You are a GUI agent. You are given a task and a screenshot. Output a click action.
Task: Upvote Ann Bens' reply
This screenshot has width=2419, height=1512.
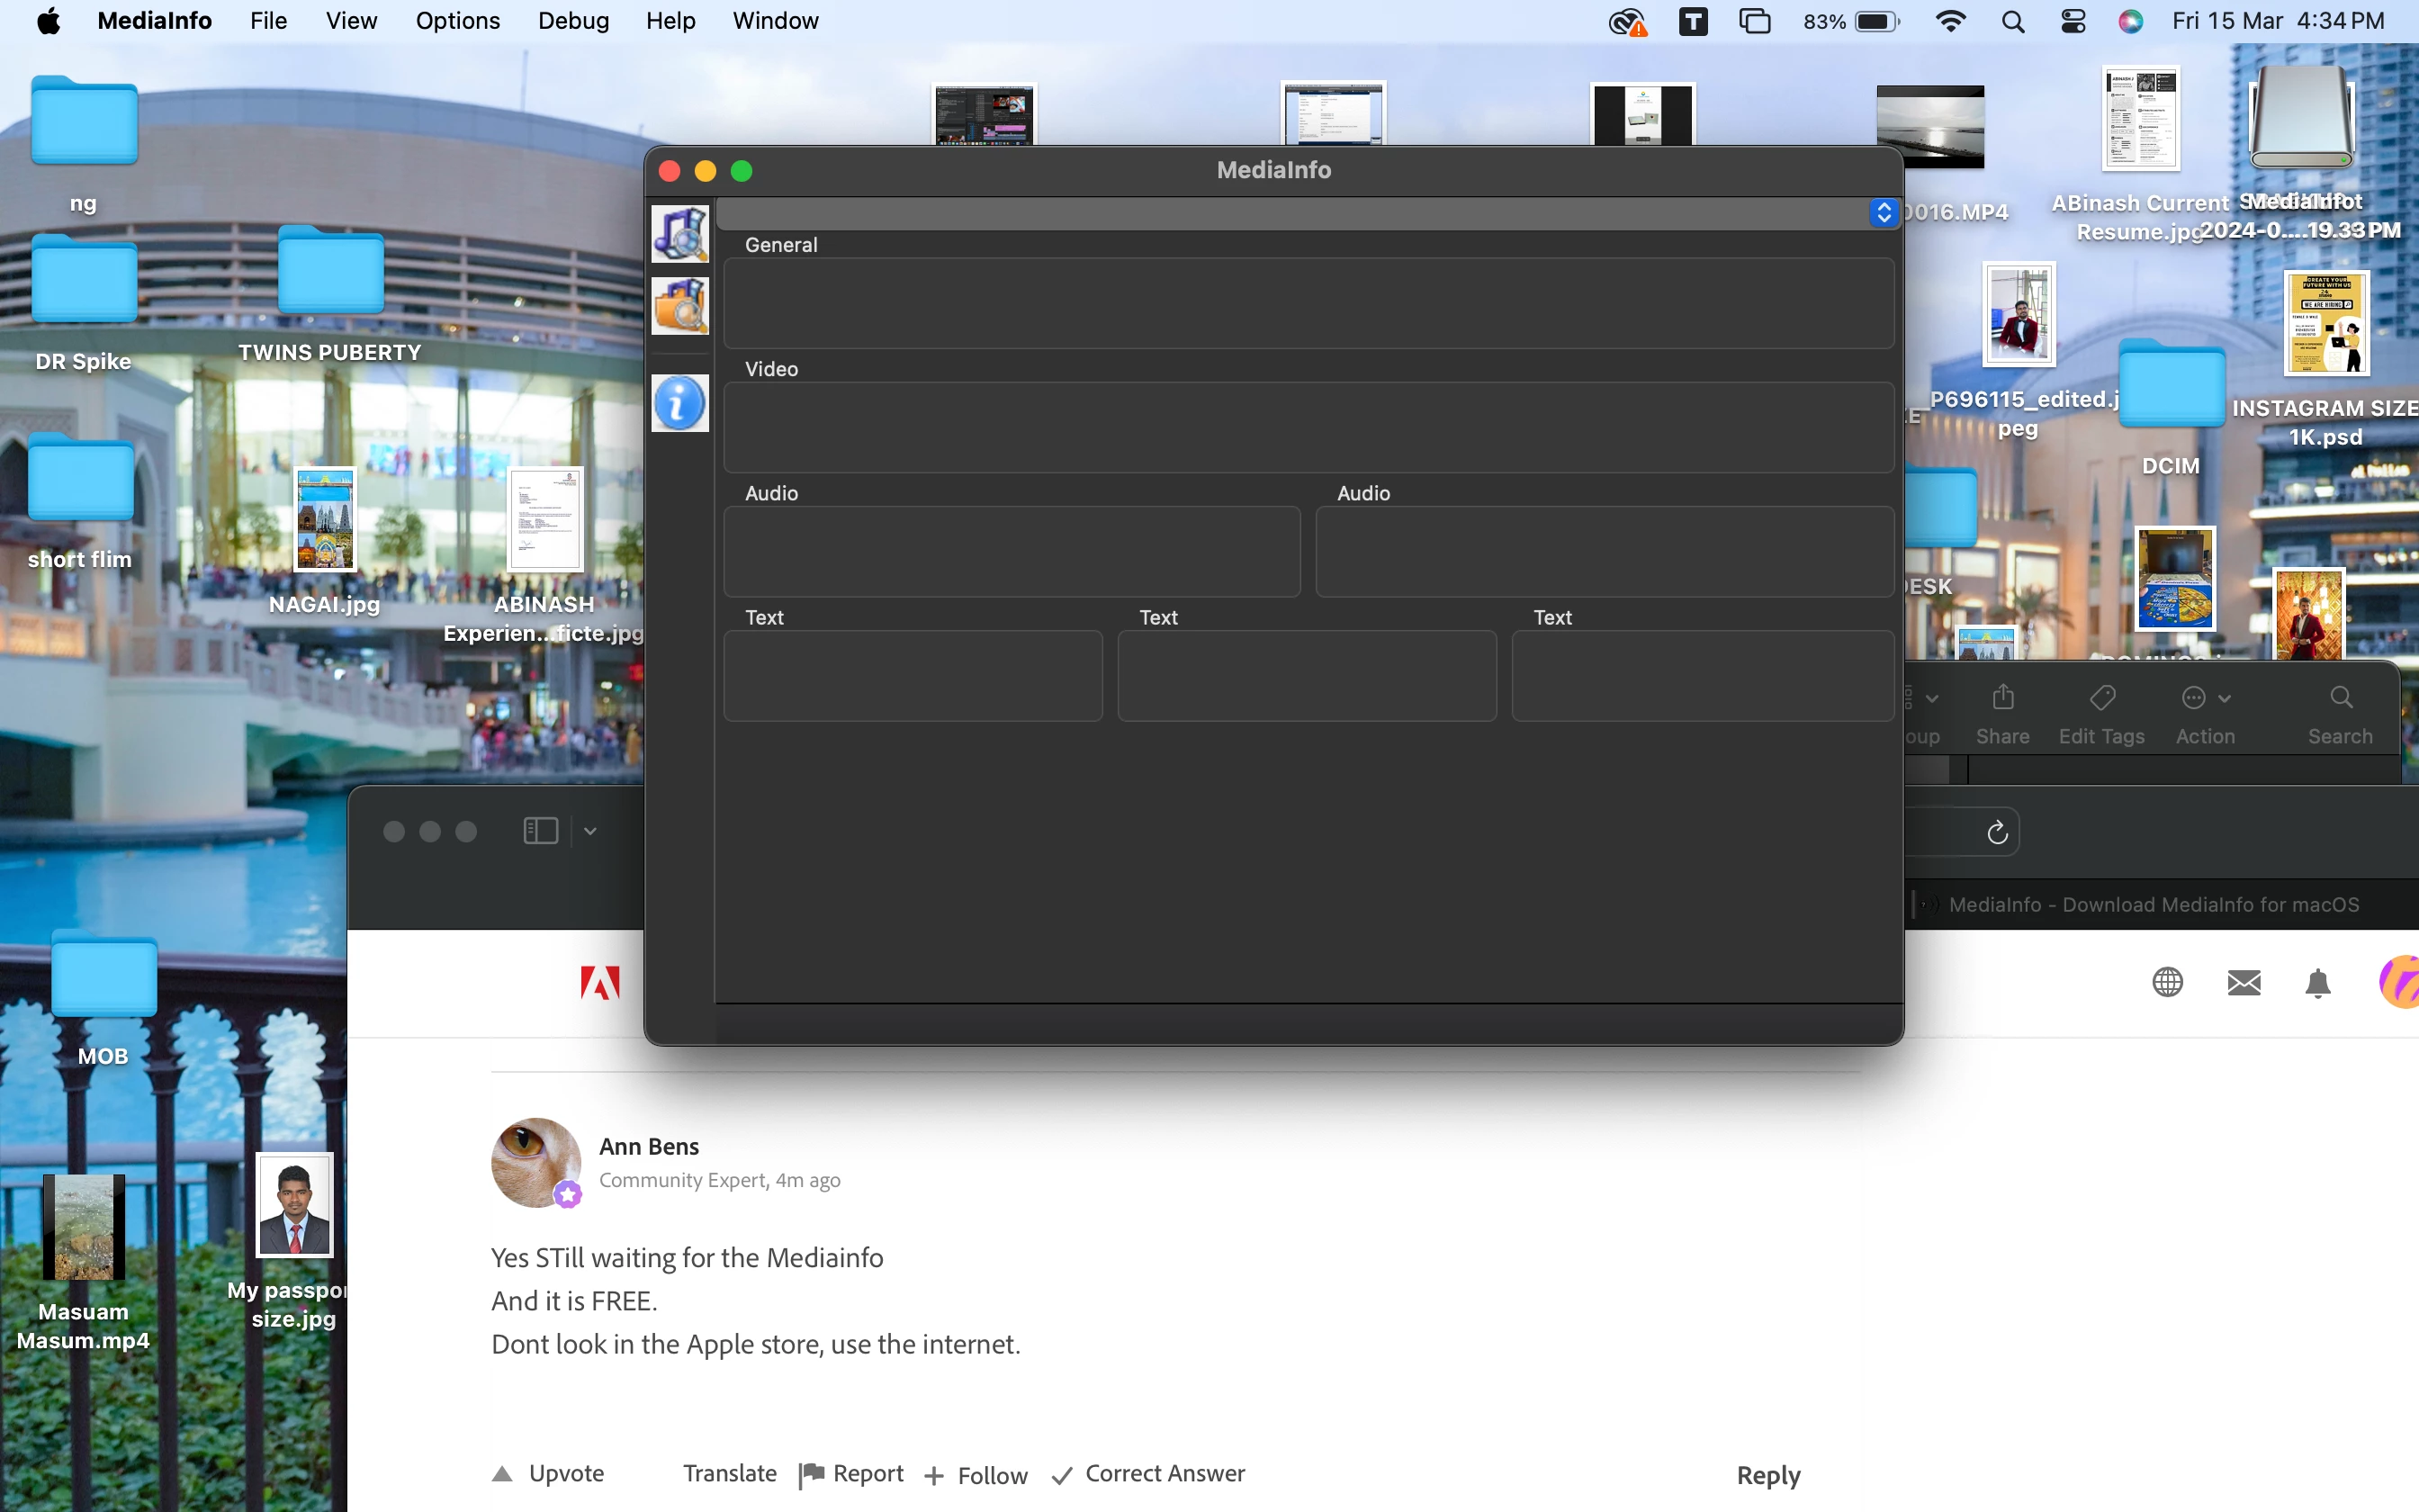548,1473
